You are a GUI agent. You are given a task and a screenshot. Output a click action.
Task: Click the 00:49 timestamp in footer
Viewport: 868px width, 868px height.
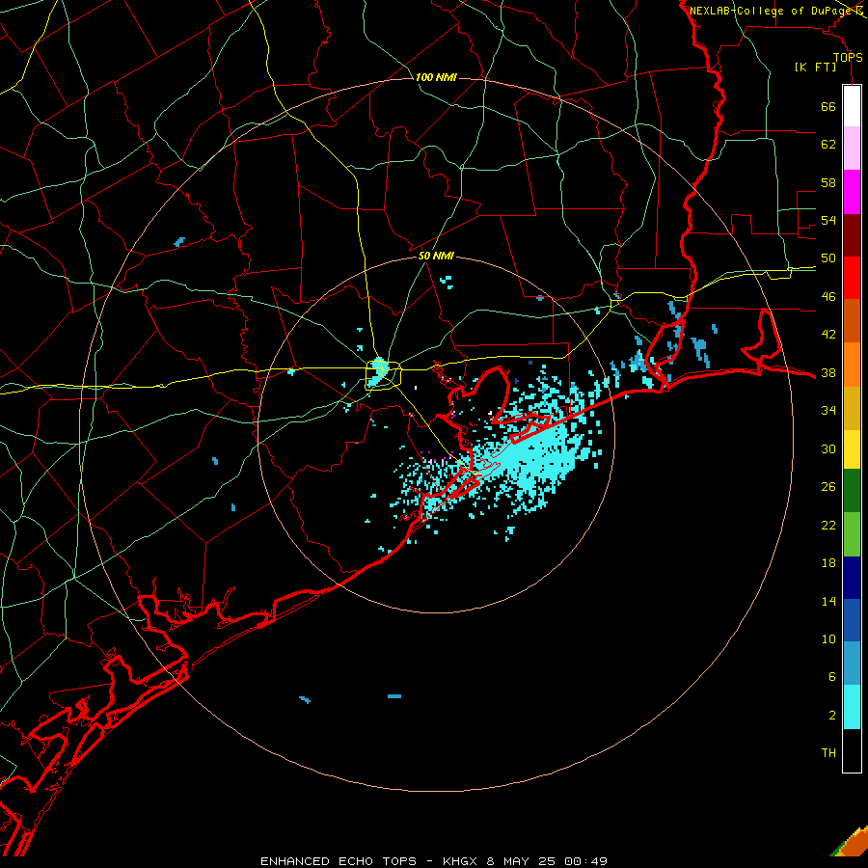pos(585,861)
